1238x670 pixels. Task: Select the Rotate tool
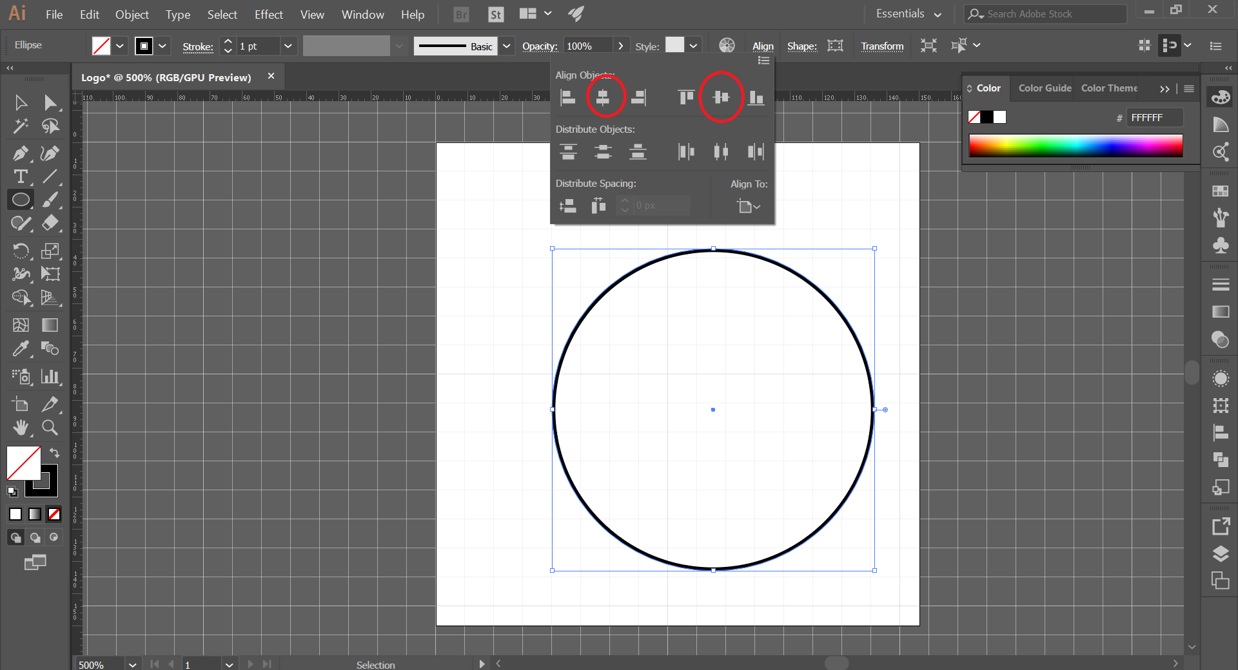click(x=21, y=250)
